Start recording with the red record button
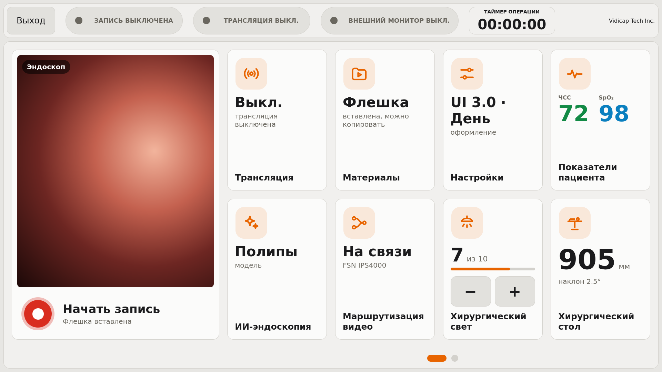The image size is (662, 372). tap(38, 314)
